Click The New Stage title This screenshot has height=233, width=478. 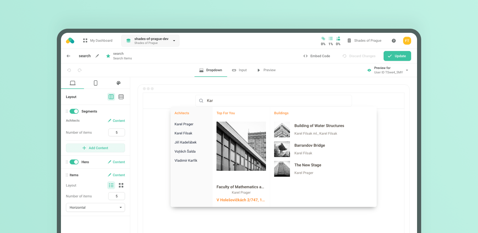click(308, 165)
